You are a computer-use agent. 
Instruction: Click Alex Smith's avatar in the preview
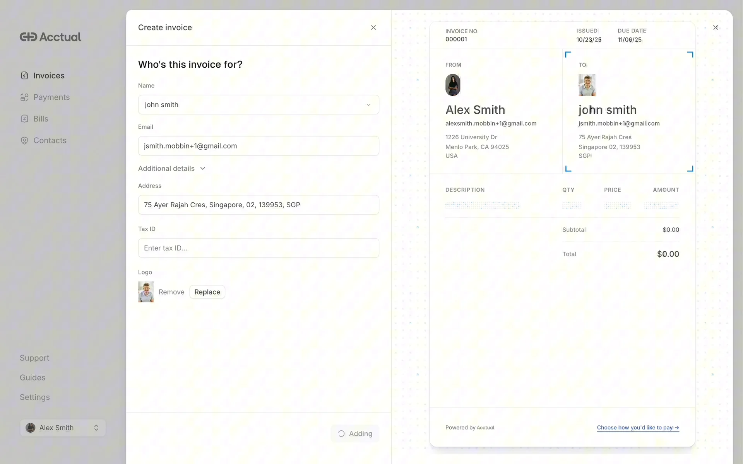[x=452, y=85]
